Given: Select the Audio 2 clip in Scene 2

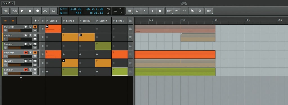Looking at the screenshot, I should (70, 37).
